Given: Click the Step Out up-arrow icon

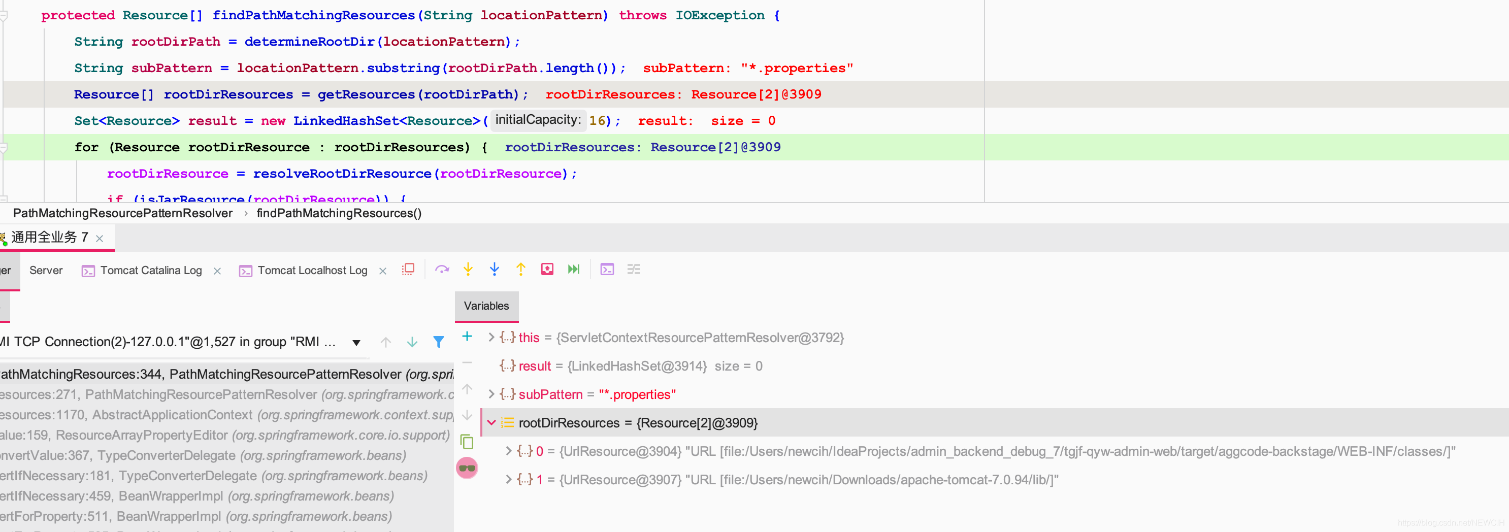Looking at the screenshot, I should click(521, 270).
